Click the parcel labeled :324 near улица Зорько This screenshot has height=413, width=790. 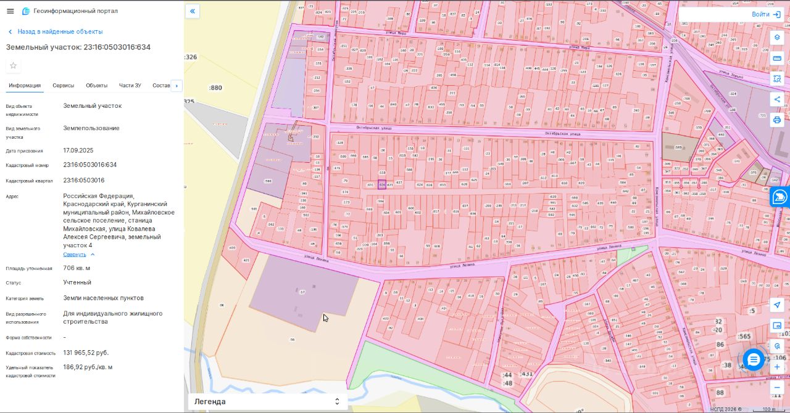[x=733, y=94]
